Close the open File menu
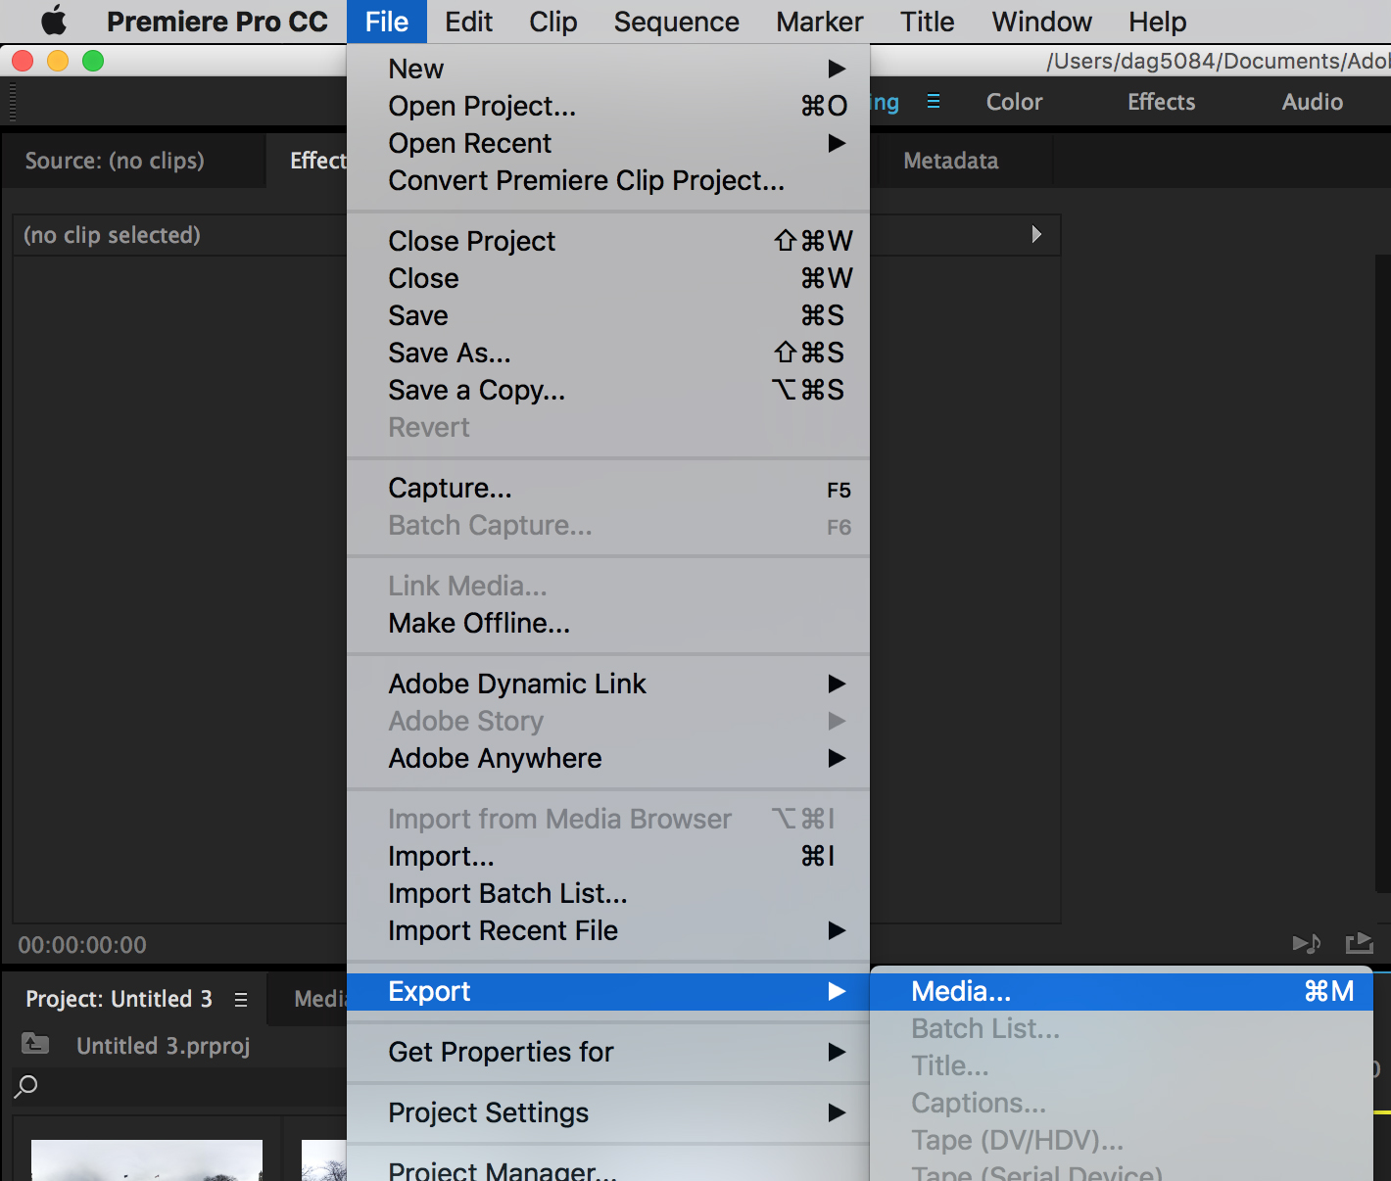Image resolution: width=1391 pixels, height=1181 pixels. click(x=387, y=22)
